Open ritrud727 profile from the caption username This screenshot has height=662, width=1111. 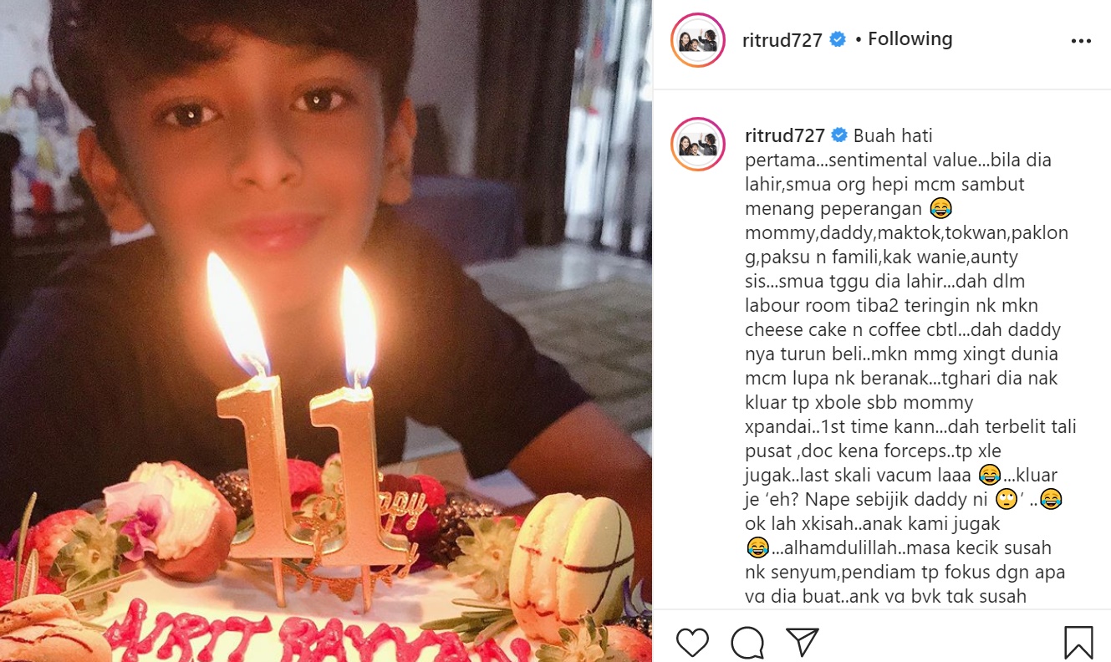(785, 135)
